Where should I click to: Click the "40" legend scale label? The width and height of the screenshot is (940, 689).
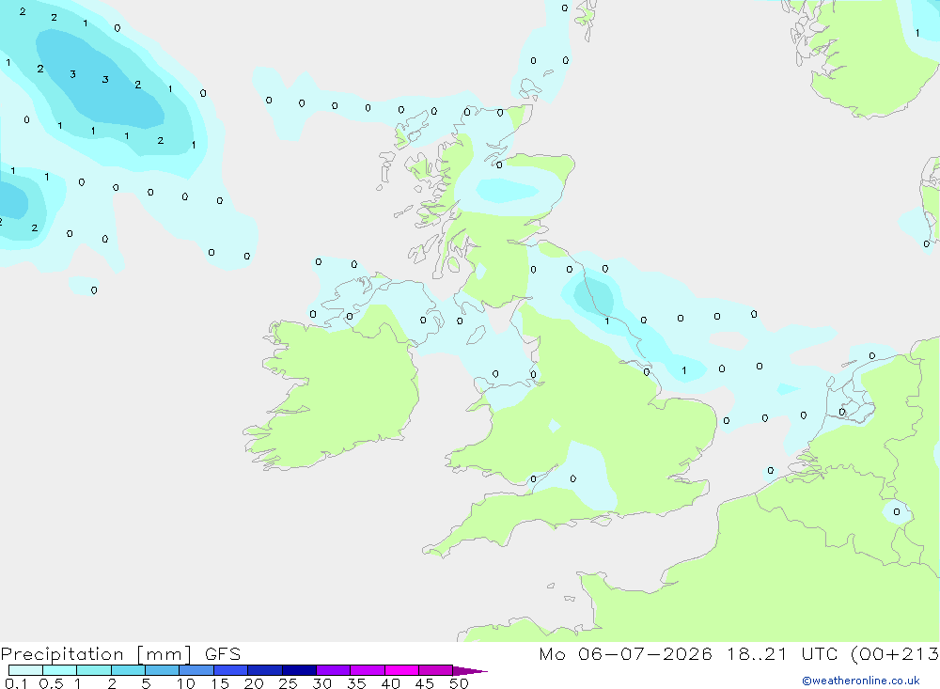[391, 683]
